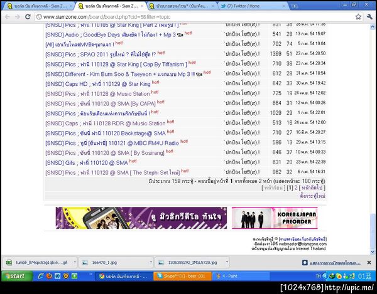Open topic Caps HD 110129 @ Star King
The height and width of the screenshot is (294, 377).
pyautogui.click(x=97, y=84)
